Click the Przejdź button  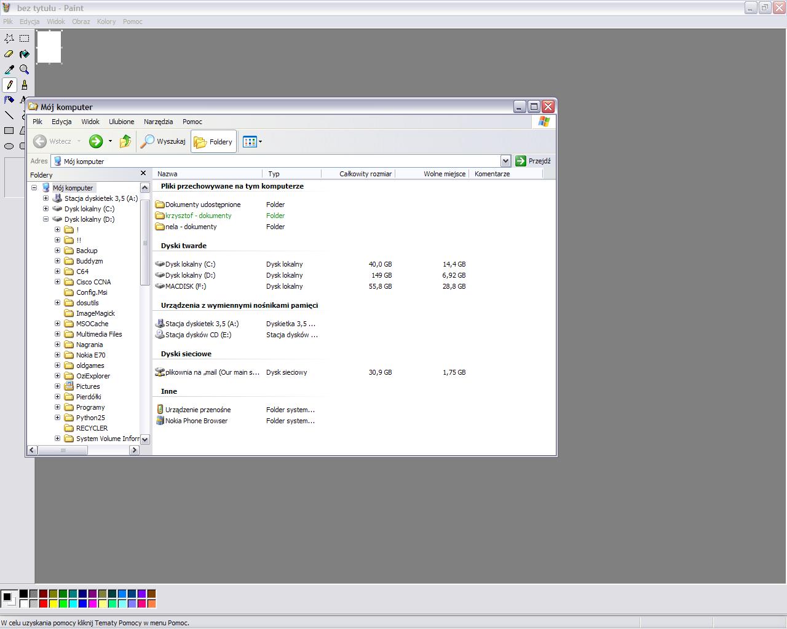[x=533, y=161]
